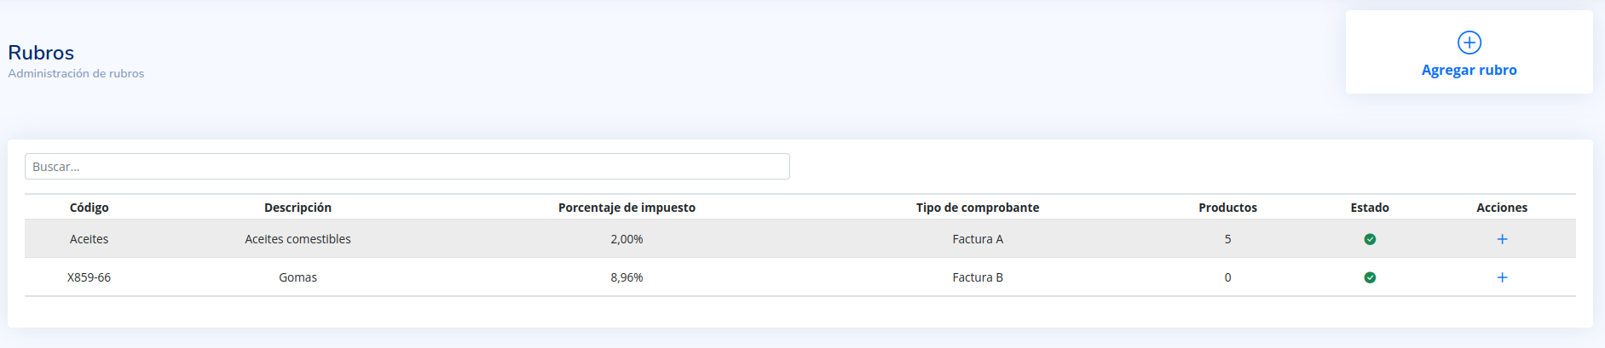1605x348 pixels.
Task: Click the Agregar rubro label
Action: point(1469,71)
